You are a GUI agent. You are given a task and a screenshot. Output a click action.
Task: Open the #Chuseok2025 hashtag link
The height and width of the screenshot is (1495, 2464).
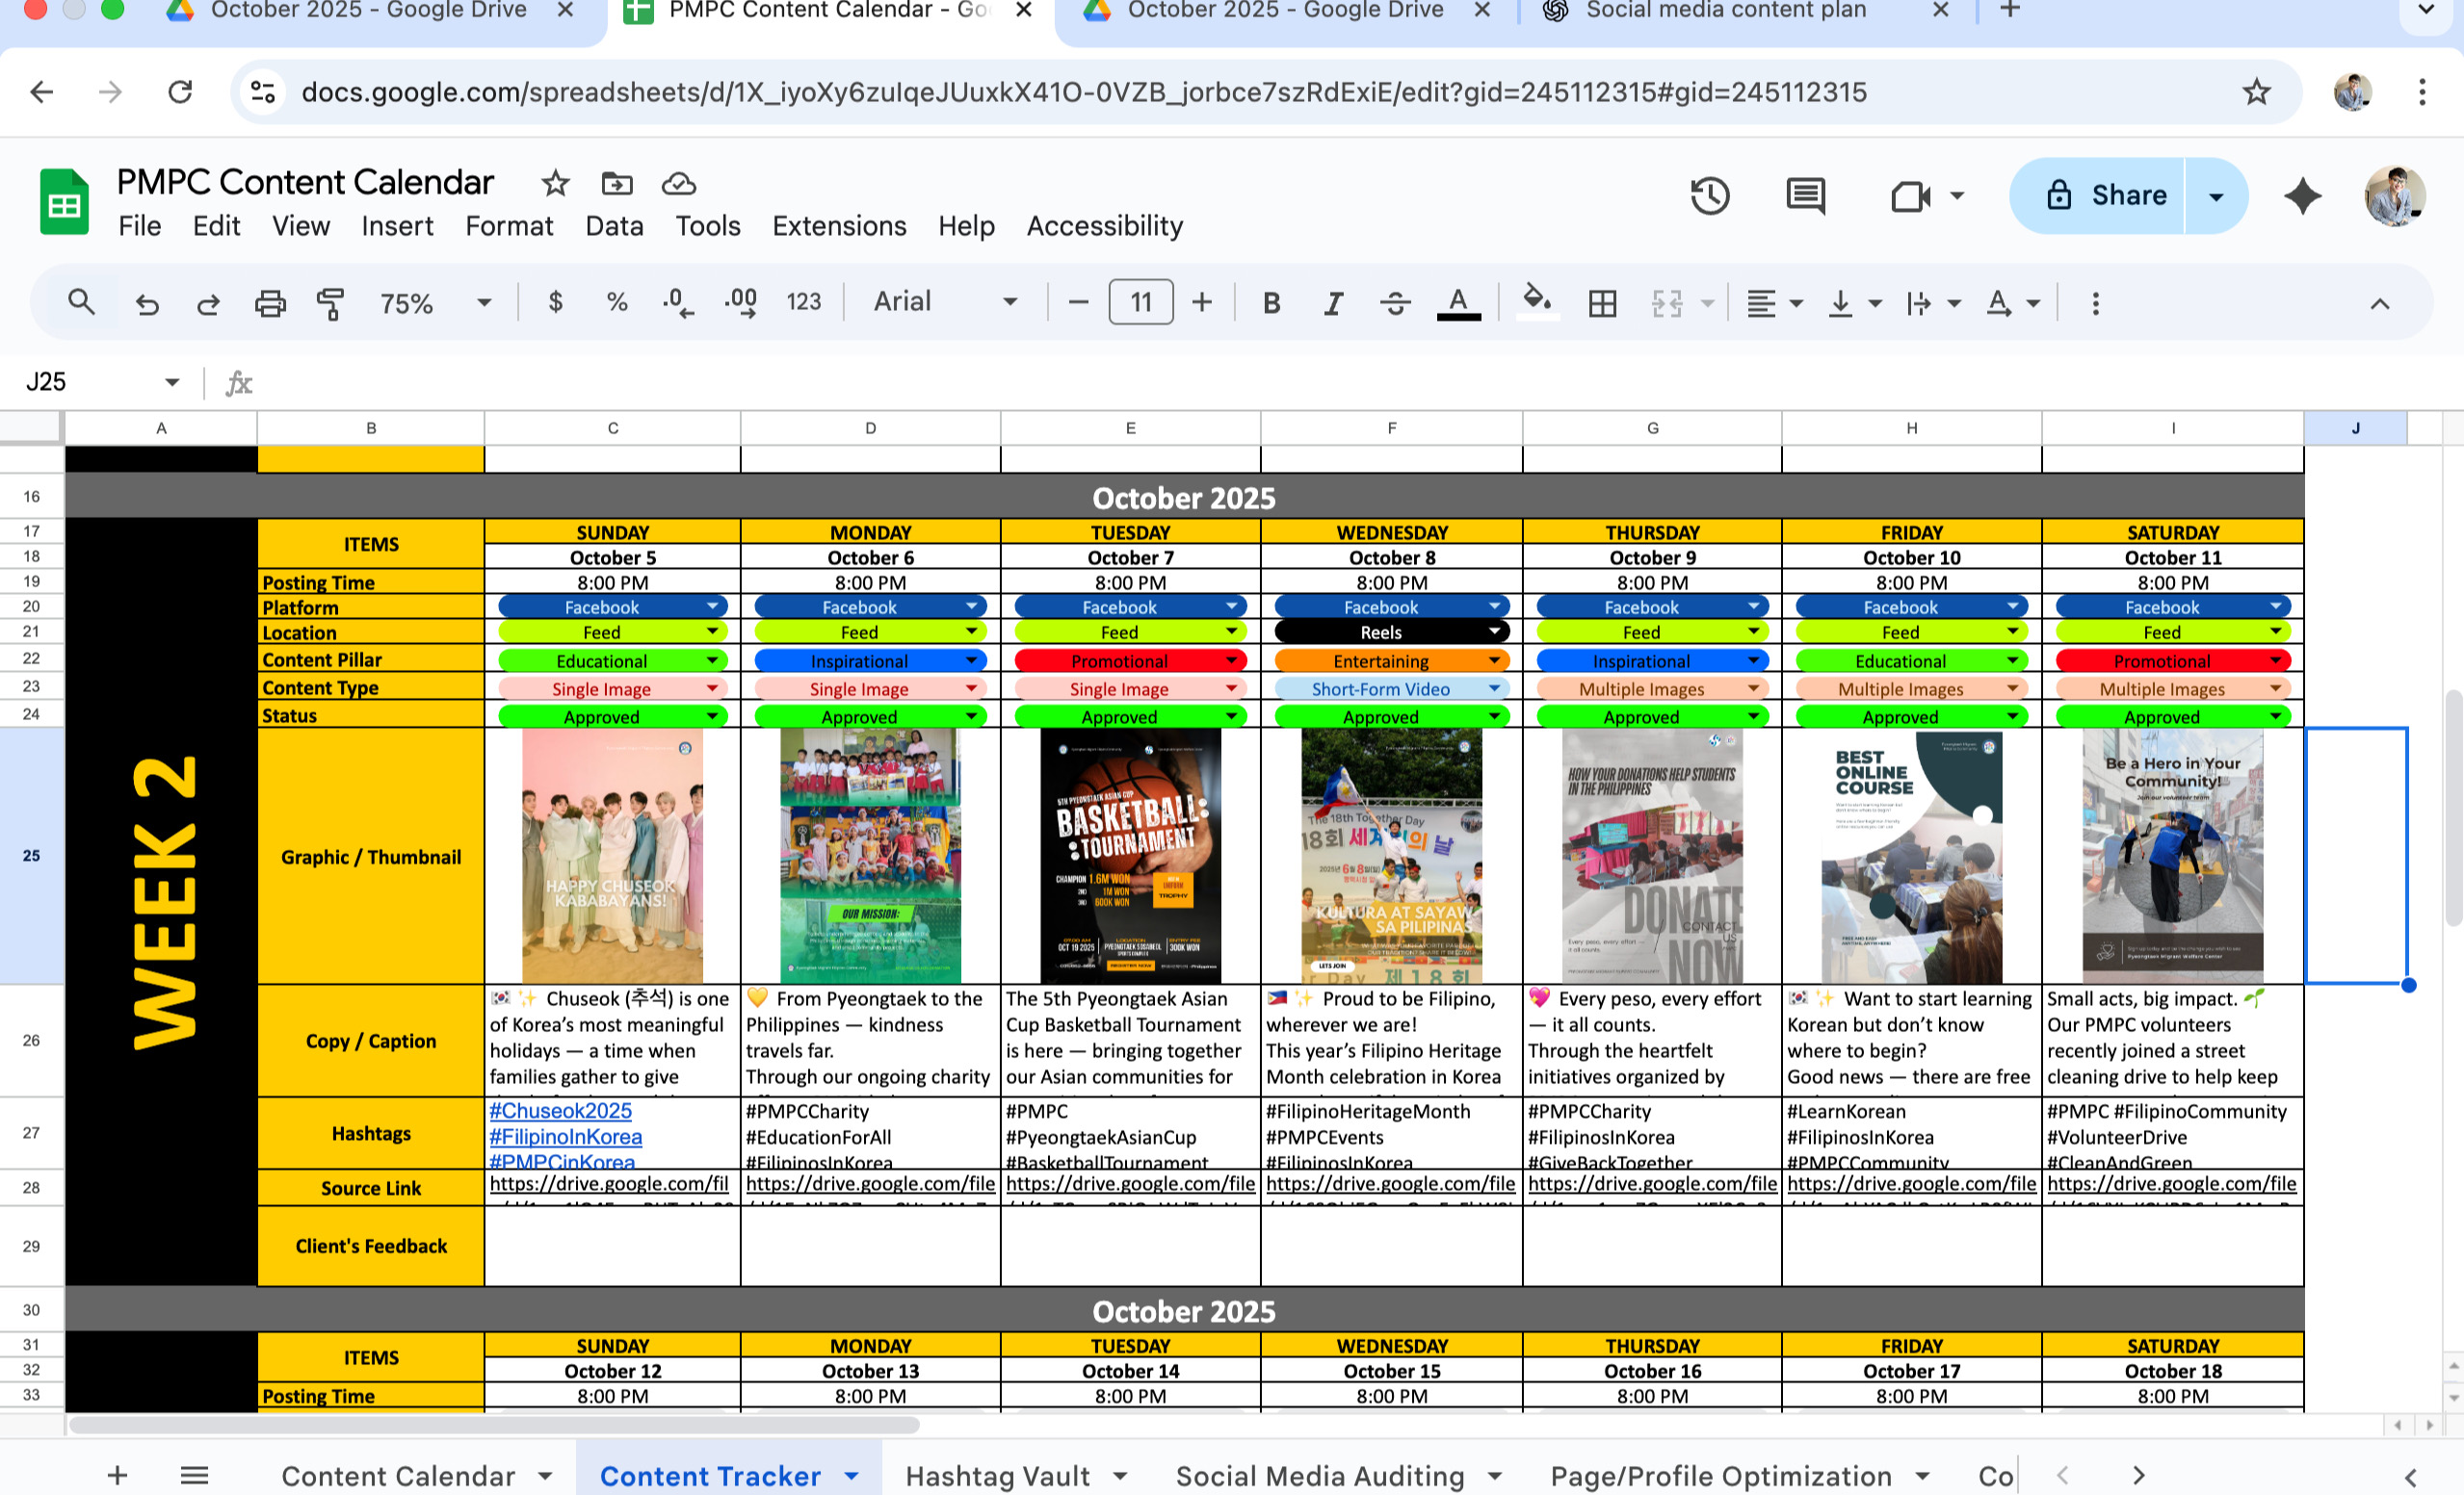point(560,1110)
